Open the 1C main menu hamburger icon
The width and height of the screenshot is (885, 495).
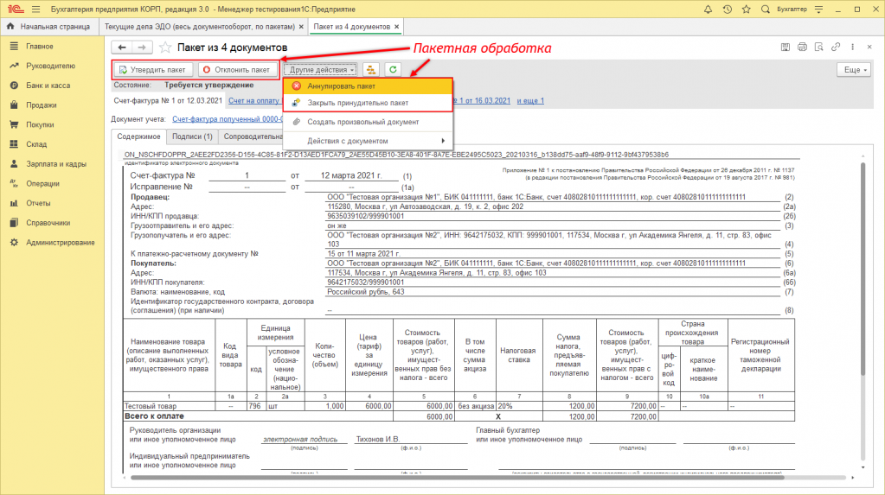coord(36,9)
